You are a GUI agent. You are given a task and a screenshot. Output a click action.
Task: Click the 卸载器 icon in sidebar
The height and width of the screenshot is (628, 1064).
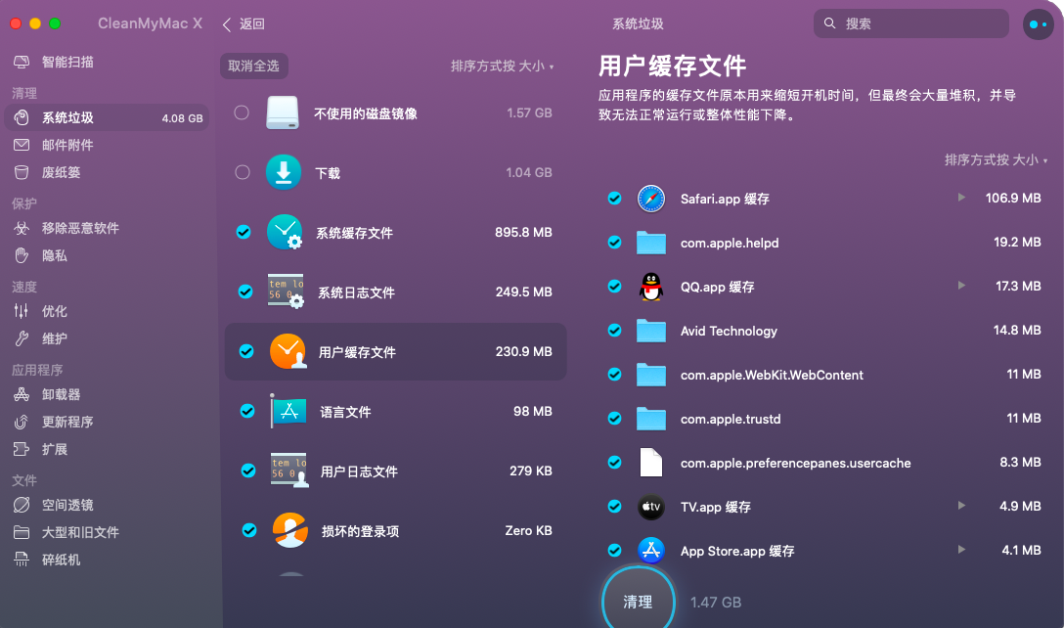(x=22, y=394)
